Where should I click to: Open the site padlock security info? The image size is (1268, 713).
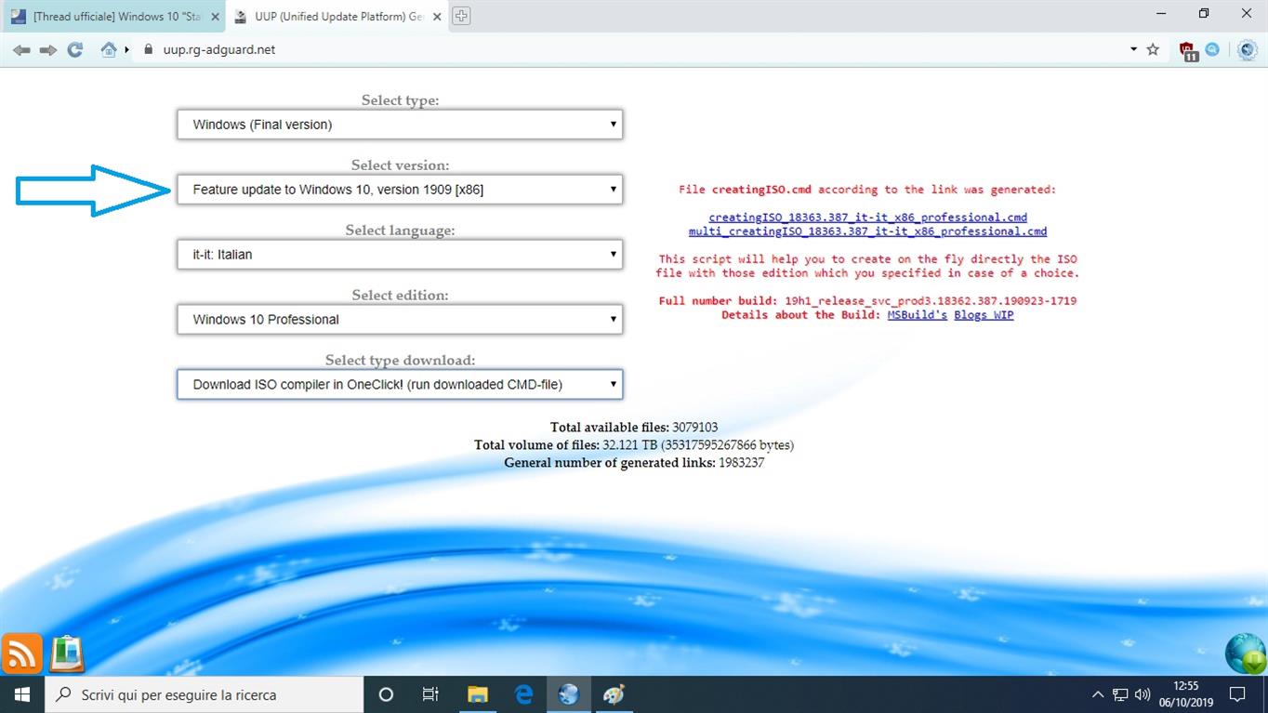tap(147, 50)
